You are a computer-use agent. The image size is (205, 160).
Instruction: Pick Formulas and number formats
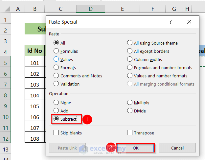[130, 68]
